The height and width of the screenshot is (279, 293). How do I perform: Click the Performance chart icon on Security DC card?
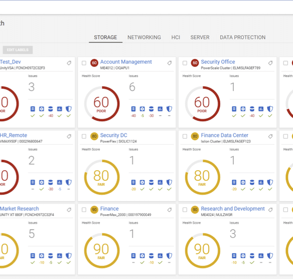pyautogui.click(x=160, y=182)
